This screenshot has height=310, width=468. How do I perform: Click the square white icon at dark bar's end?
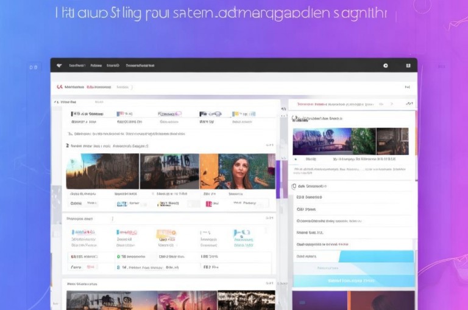[x=408, y=66]
